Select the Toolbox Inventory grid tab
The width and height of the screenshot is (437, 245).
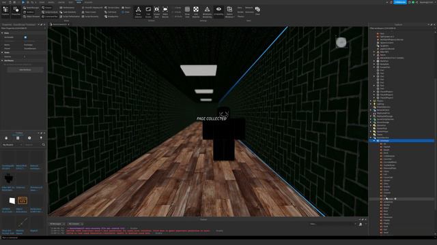pos(18,138)
